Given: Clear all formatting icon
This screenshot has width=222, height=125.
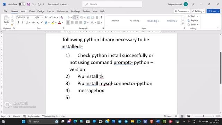Looking at the screenshot, I should click(62, 17).
